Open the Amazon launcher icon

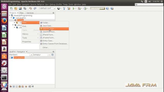(x=4, y=49)
